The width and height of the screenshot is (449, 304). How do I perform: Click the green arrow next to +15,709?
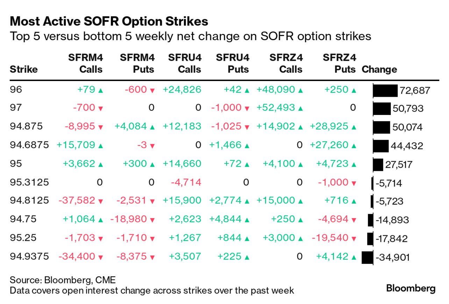101,146
